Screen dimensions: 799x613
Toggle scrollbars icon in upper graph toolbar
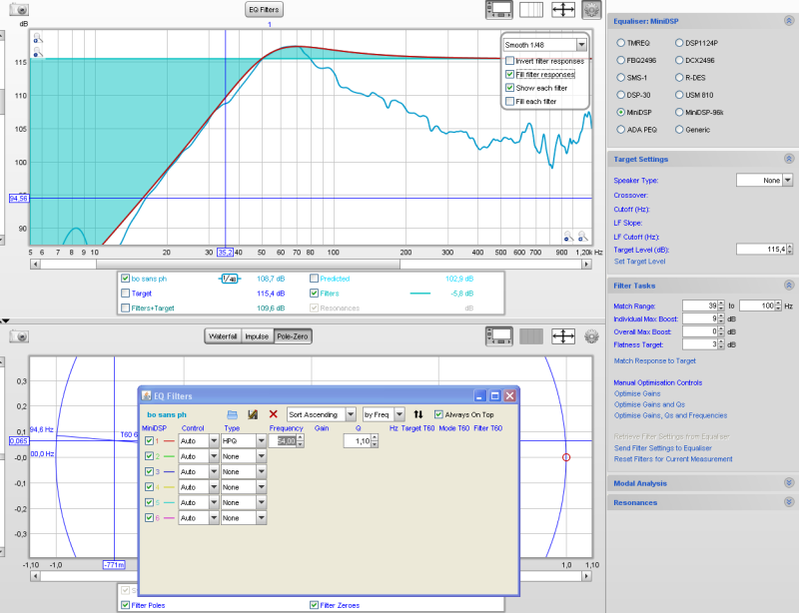click(x=498, y=10)
